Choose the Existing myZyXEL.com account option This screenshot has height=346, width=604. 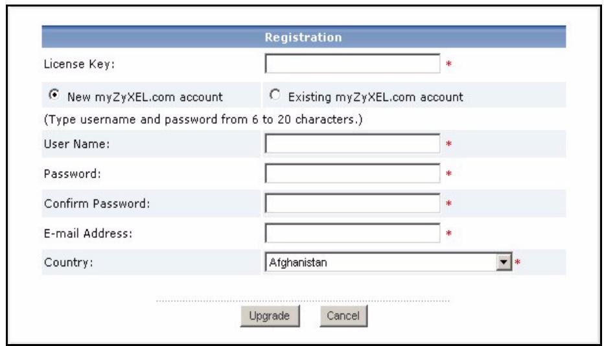tap(274, 97)
